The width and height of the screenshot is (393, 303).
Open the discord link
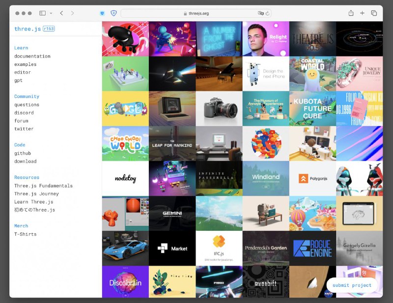(24, 113)
